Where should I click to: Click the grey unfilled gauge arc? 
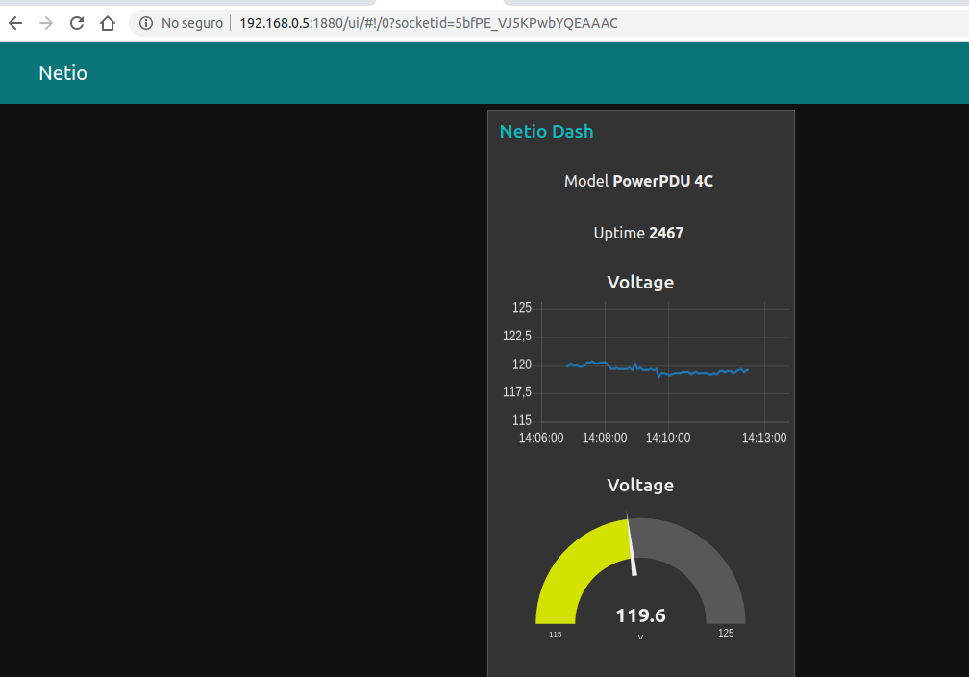705,557
